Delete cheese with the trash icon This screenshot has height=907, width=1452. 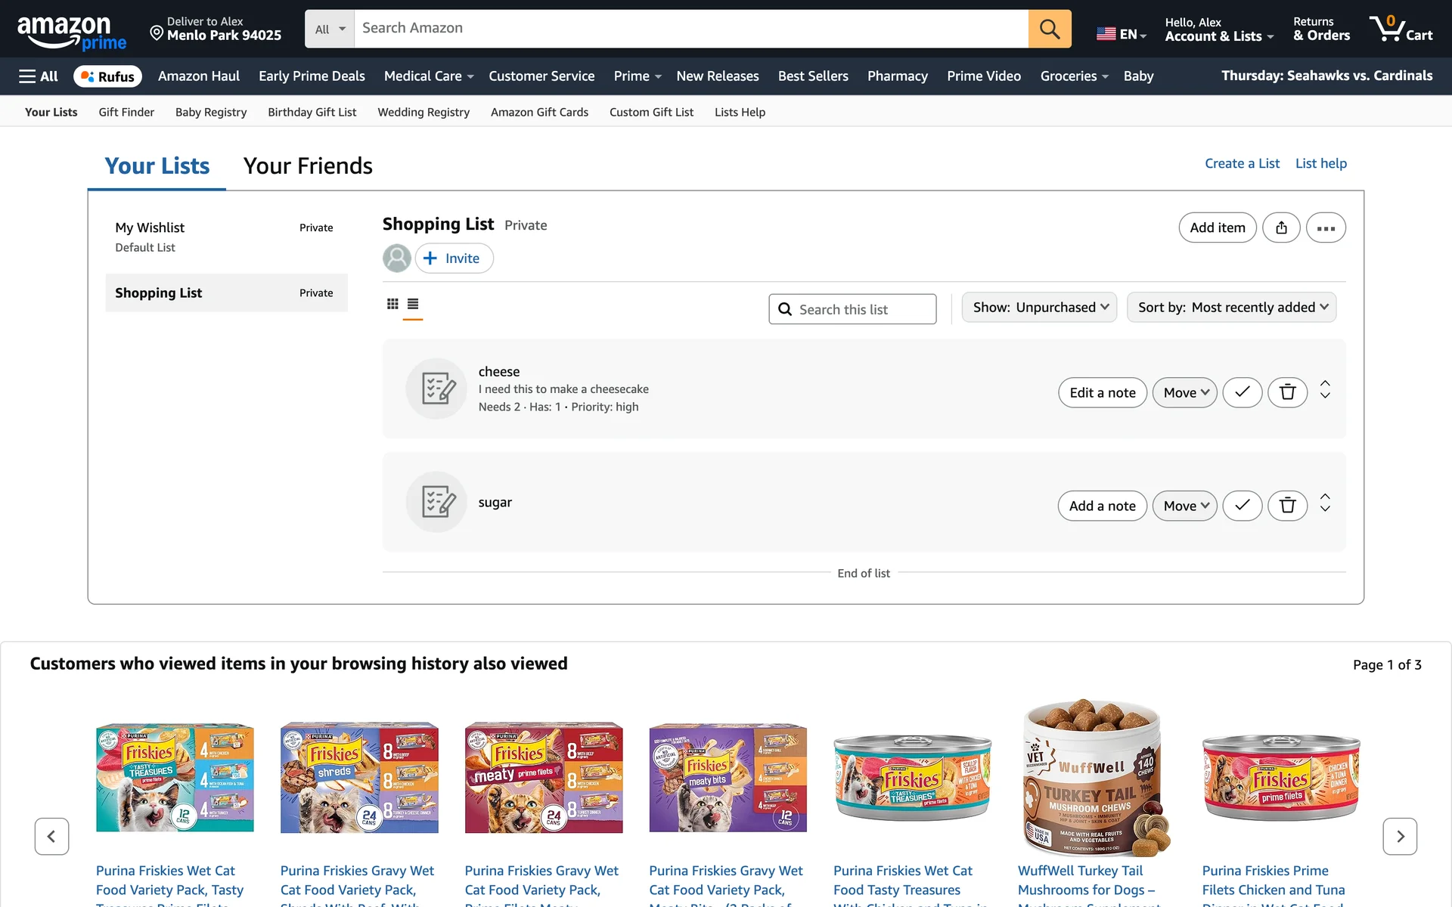tap(1287, 392)
